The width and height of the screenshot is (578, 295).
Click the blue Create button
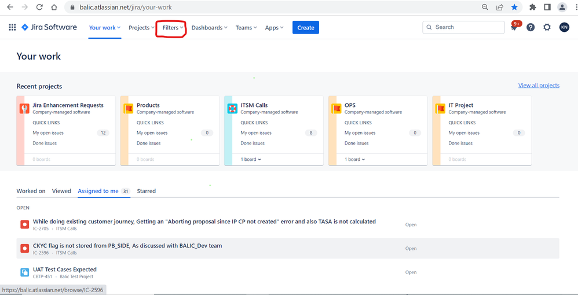pyautogui.click(x=306, y=28)
